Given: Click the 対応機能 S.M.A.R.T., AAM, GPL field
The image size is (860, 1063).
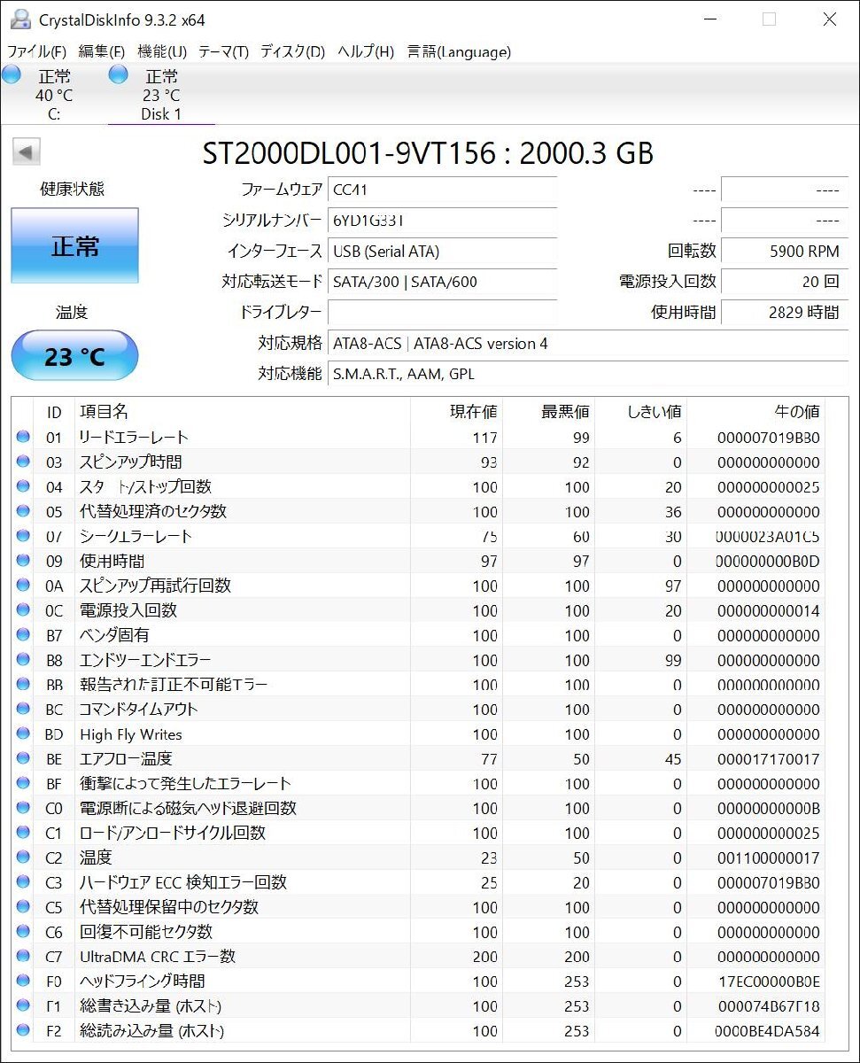Looking at the screenshot, I should tap(587, 374).
